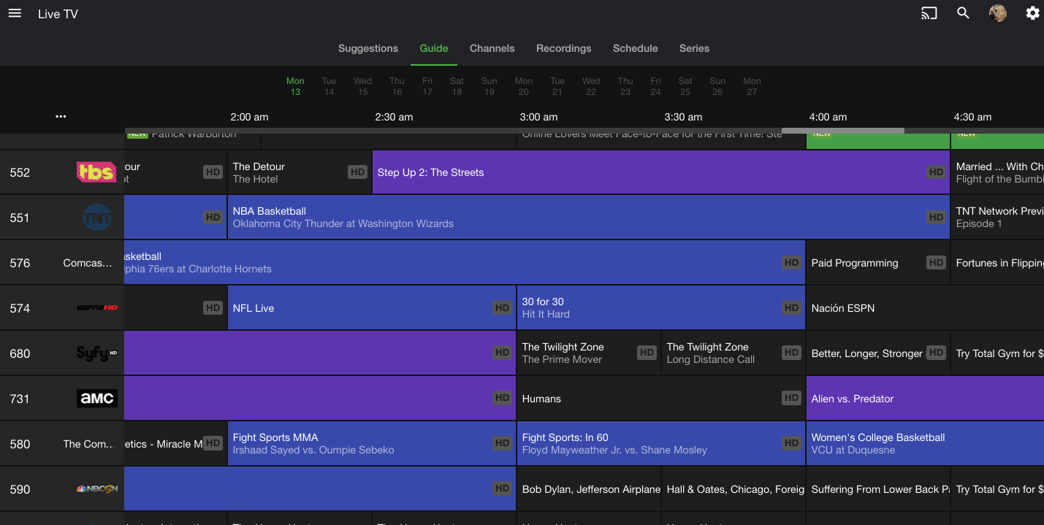Viewport: 1044px width, 525px height.
Task: Open Twilight Zone The Prime Mover
Action: point(588,353)
